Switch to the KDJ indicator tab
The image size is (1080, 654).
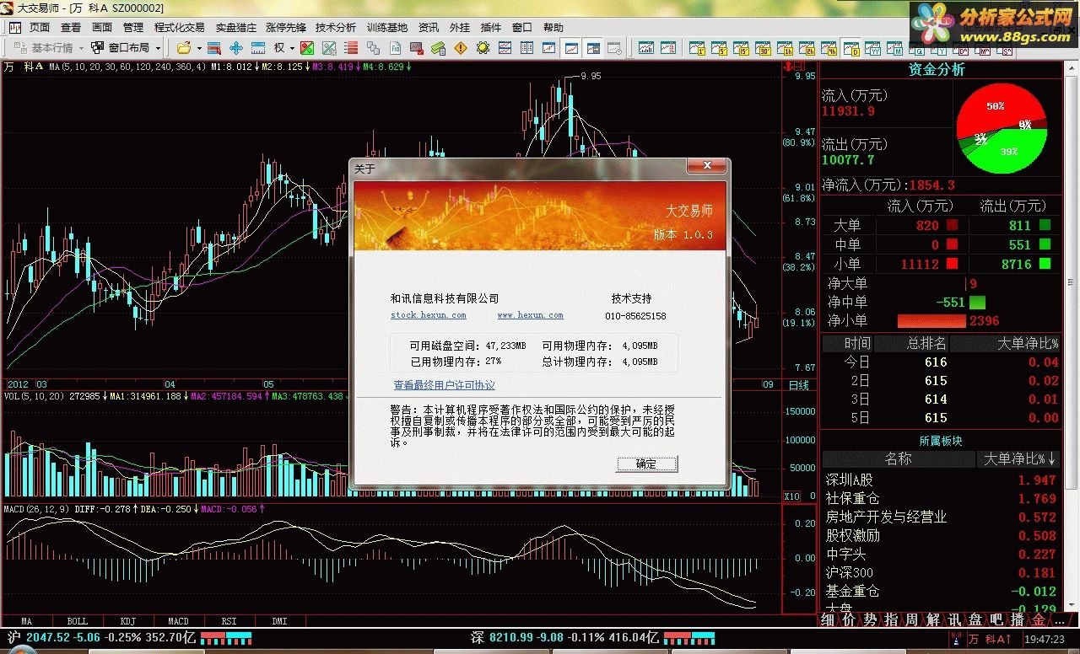127,621
